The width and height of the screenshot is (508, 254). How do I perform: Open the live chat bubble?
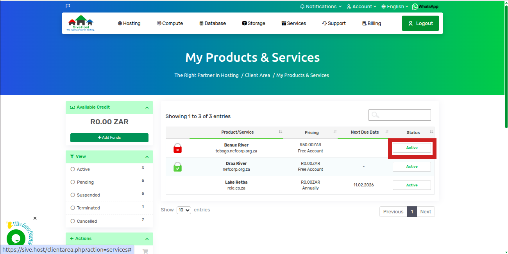pyautogui.click(x=16, y=238)
